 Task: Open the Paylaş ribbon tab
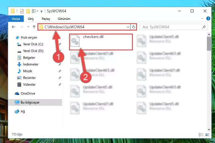46,19
